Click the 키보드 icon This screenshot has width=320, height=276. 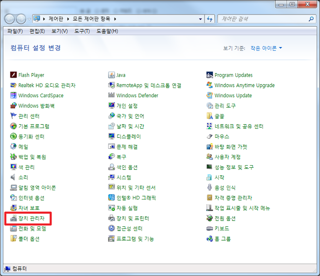pos(209,228)
